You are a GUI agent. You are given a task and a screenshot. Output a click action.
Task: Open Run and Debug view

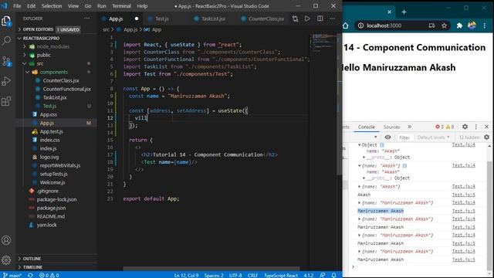[x=6, y=81]
